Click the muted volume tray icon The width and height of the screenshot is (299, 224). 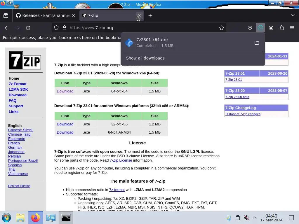246,218
